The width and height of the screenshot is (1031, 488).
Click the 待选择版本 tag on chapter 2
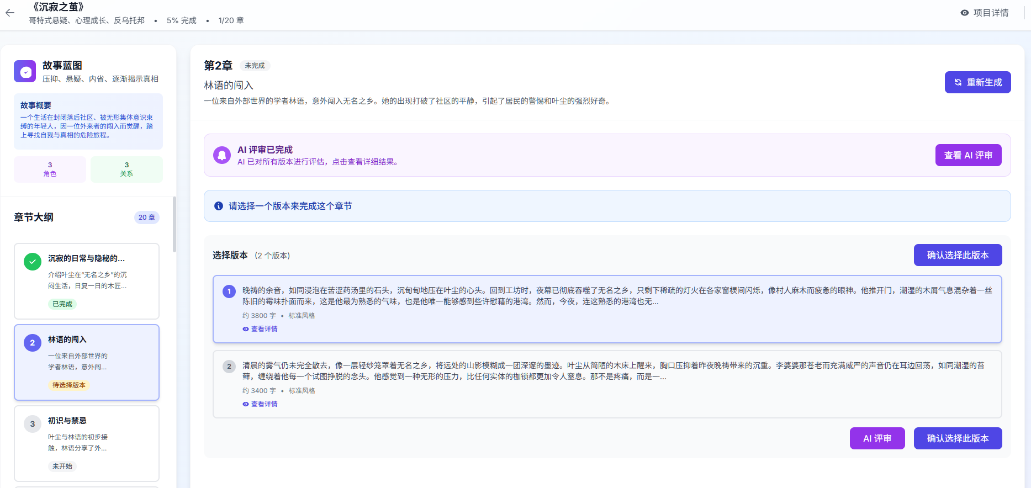(69, 385)
